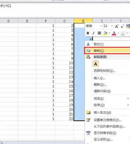Click the borders icon in mini toolbar

click(x=123, y=33)
